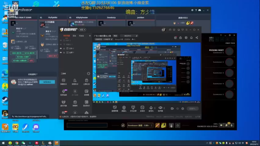Open 弹幕助手 in the toolbox panel
The image size is (260, 146).
(63, 82)
